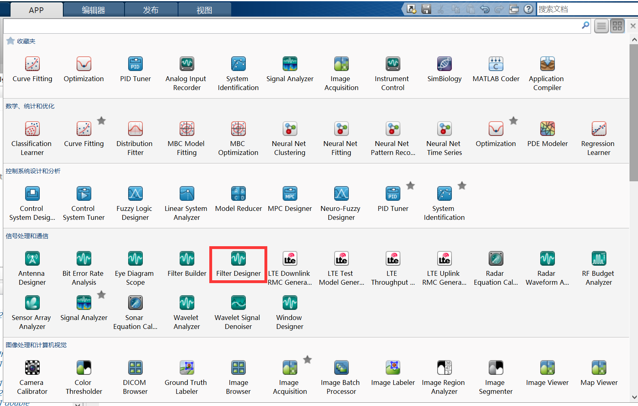Click the app search field
Image resolution: width=638 pixels, height=406 pixels.
pyautogui.click(x=293, y=26)
